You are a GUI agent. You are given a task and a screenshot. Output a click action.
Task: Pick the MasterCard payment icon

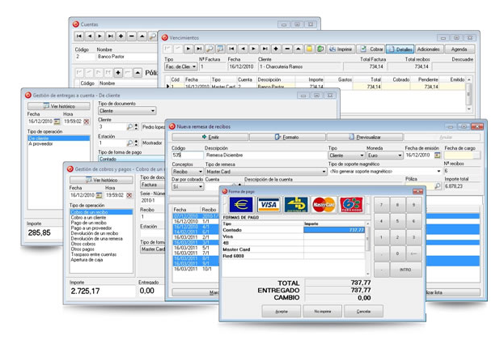[x=324, y=205]
